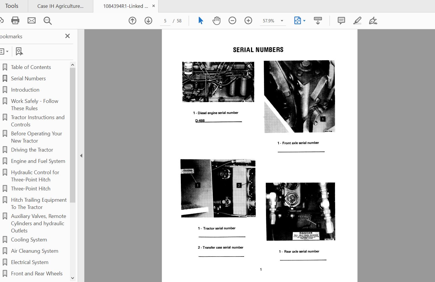Screen dimensions: 435x282
Task: Click the front axle serial number photo
Action: [299, 97]
